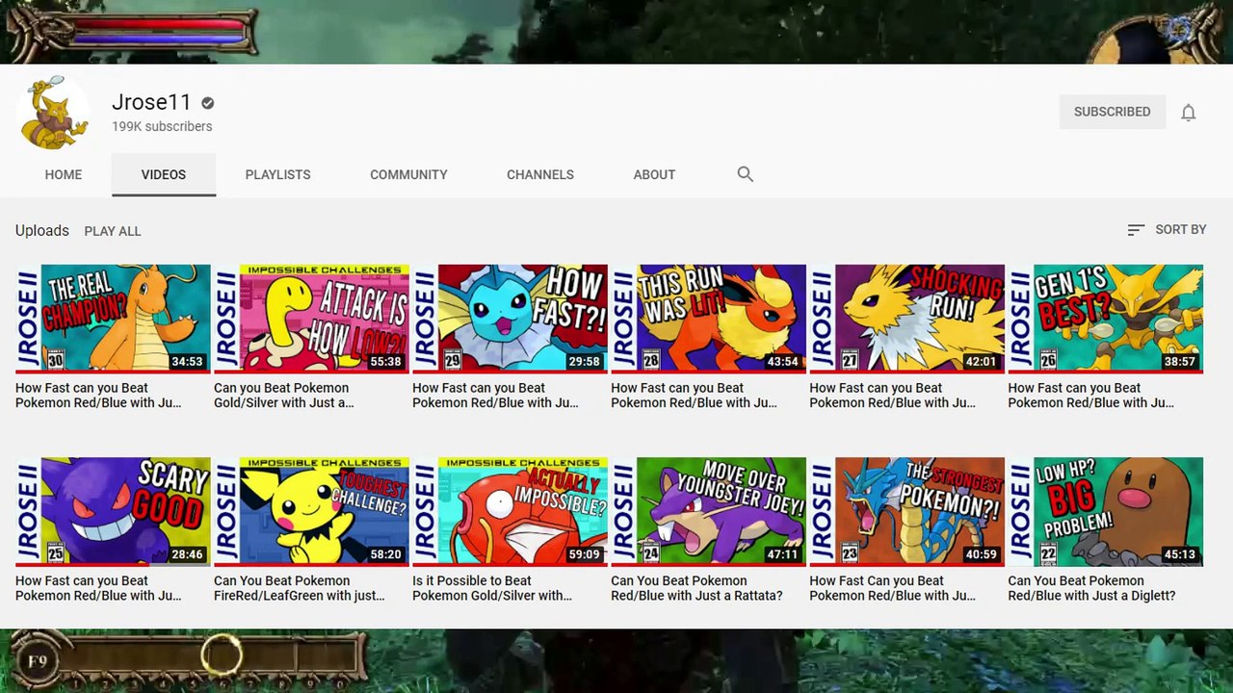Click title "Can you Beat Pokemon Gold/Silver with Just a..."
The height and width of the screenshot is (693, 1233).
pyautogui.click(x=283, y=396)
